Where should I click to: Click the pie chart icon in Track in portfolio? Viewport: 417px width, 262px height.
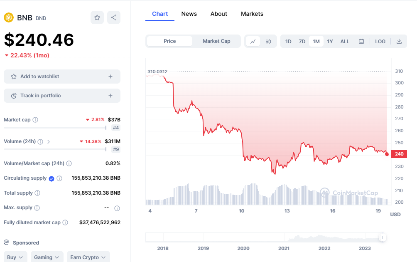[x=14, y=96]
